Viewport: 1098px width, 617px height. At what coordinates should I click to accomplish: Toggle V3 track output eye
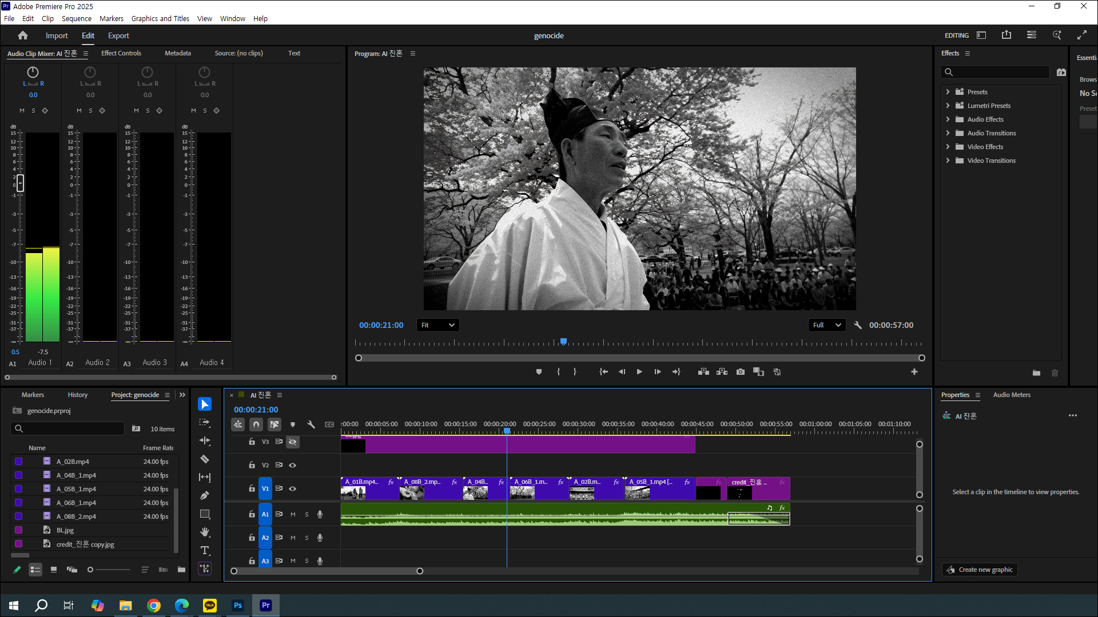click(x=293, y=442)
